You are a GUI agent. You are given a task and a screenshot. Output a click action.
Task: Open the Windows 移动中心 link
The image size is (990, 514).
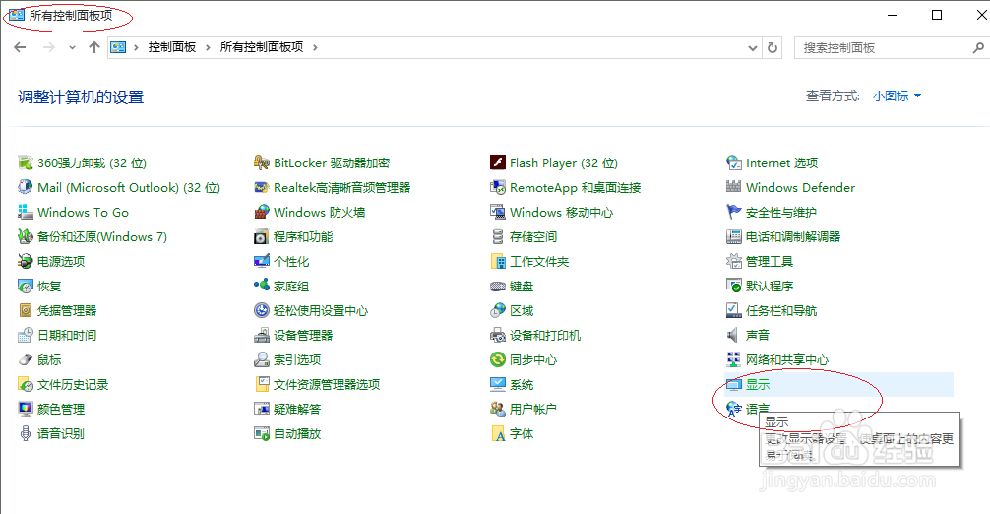[561, 212]
